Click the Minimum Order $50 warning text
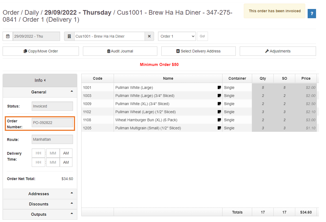The image size is (326, 222). point(159,64)
